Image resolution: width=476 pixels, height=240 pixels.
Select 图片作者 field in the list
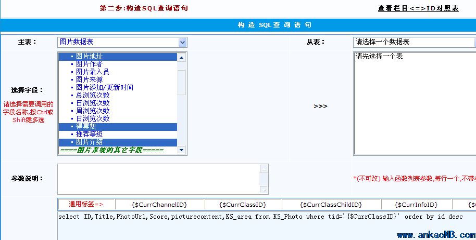[x=89, y=64]
